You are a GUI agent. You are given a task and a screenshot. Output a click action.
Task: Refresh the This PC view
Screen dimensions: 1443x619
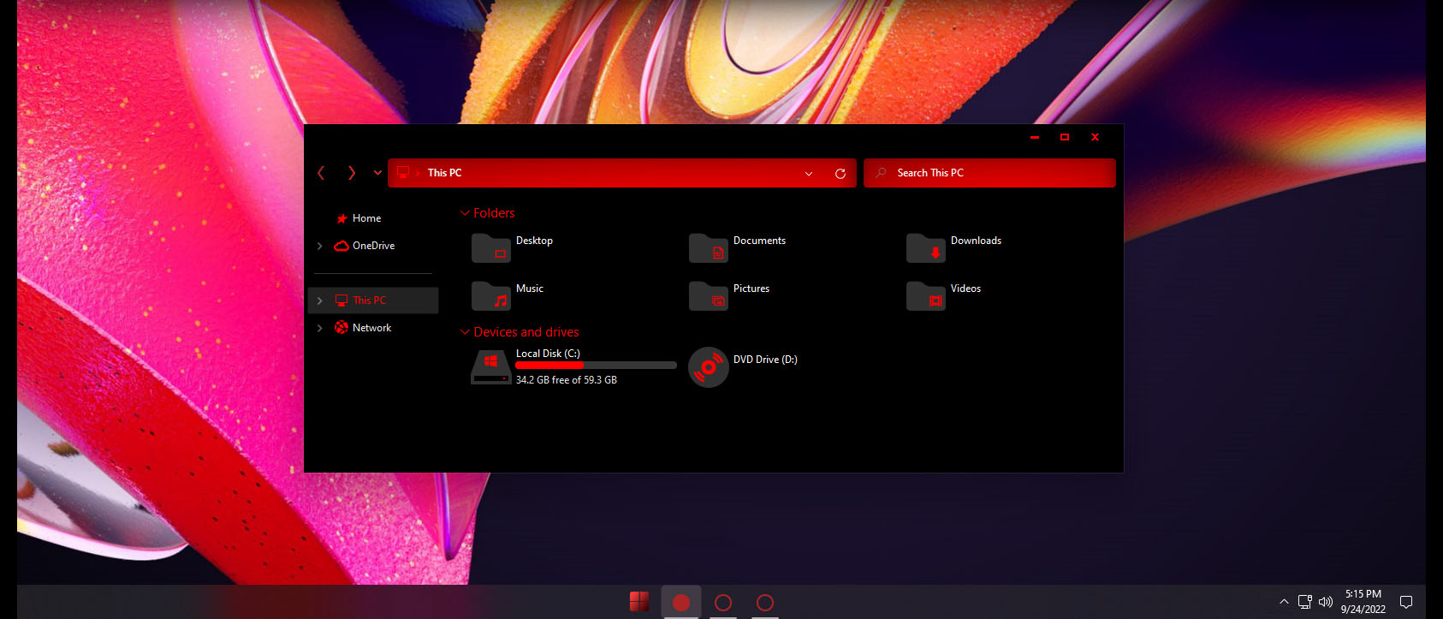(840, 174)
